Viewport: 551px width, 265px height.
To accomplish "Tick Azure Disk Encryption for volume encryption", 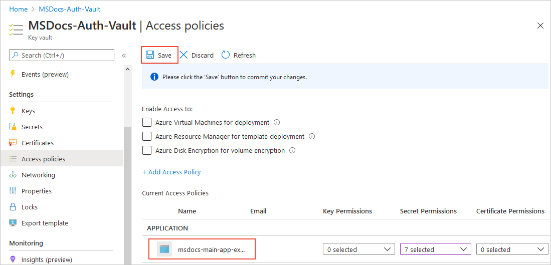I will (x=147, y=150).
